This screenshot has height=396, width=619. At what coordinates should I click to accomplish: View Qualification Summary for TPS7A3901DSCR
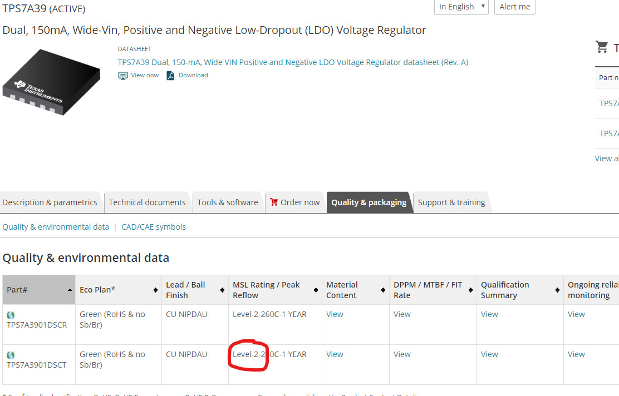pyautogui.click(x=489, y=314)
